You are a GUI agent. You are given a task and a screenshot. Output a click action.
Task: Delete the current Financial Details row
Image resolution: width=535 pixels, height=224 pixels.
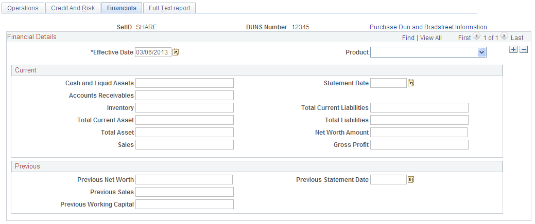pos(523,49)
